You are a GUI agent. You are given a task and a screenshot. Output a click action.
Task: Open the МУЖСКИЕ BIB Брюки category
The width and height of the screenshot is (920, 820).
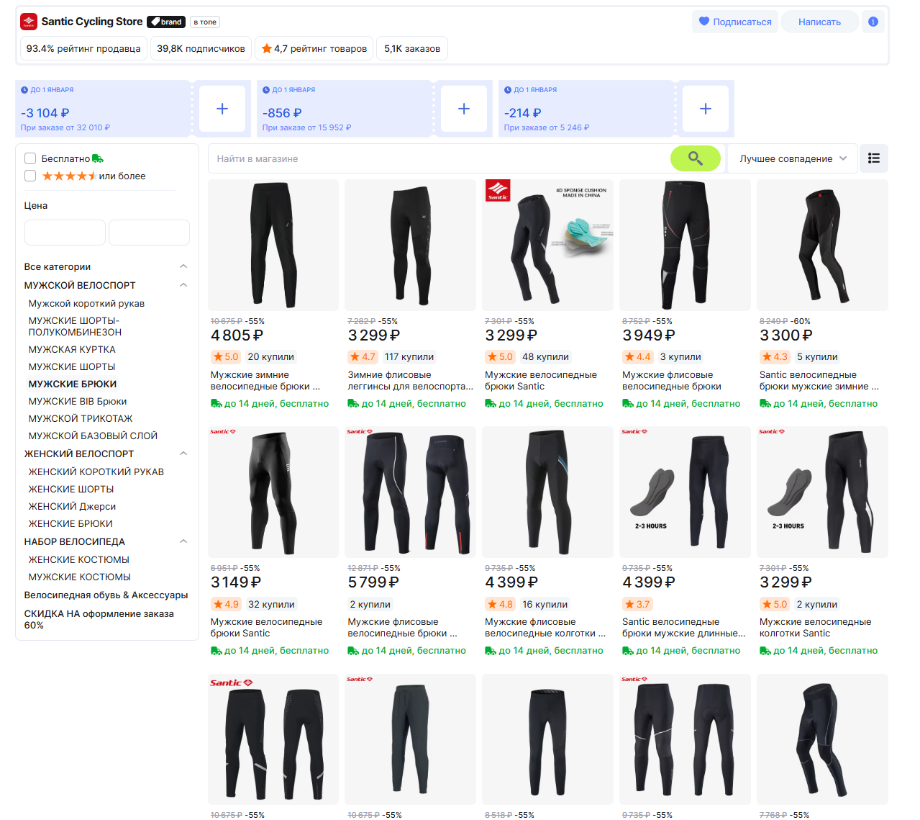click(x=78, y=401)
